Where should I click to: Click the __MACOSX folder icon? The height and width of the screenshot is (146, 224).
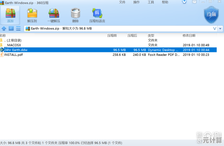(x=1, y=45)
